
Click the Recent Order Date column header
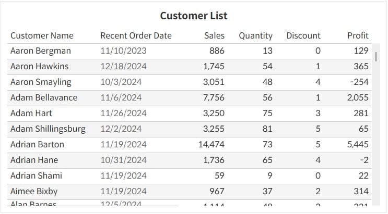pyautogui.click(x=136, y=35)
